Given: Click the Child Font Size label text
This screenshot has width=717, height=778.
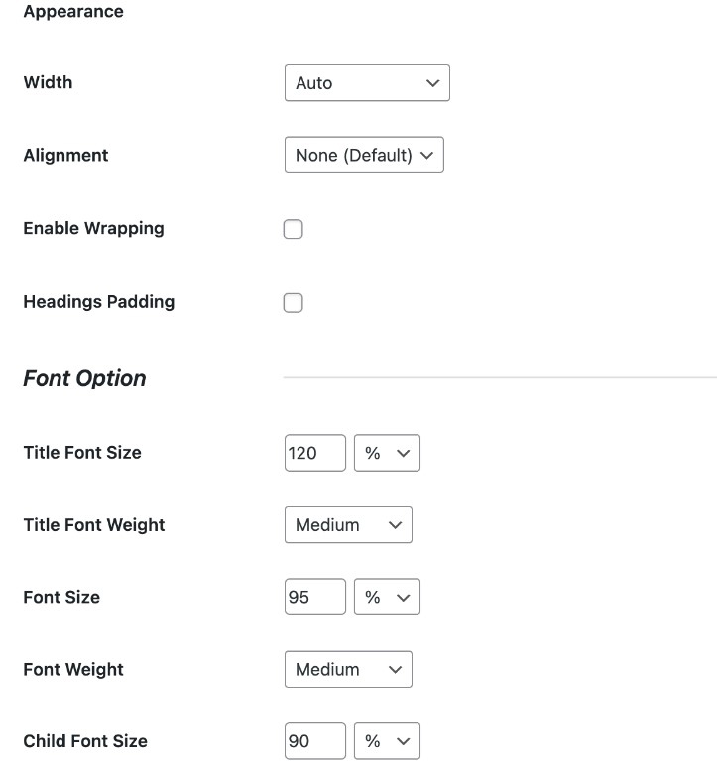Looking at the screenshot, I should (84, 741).
